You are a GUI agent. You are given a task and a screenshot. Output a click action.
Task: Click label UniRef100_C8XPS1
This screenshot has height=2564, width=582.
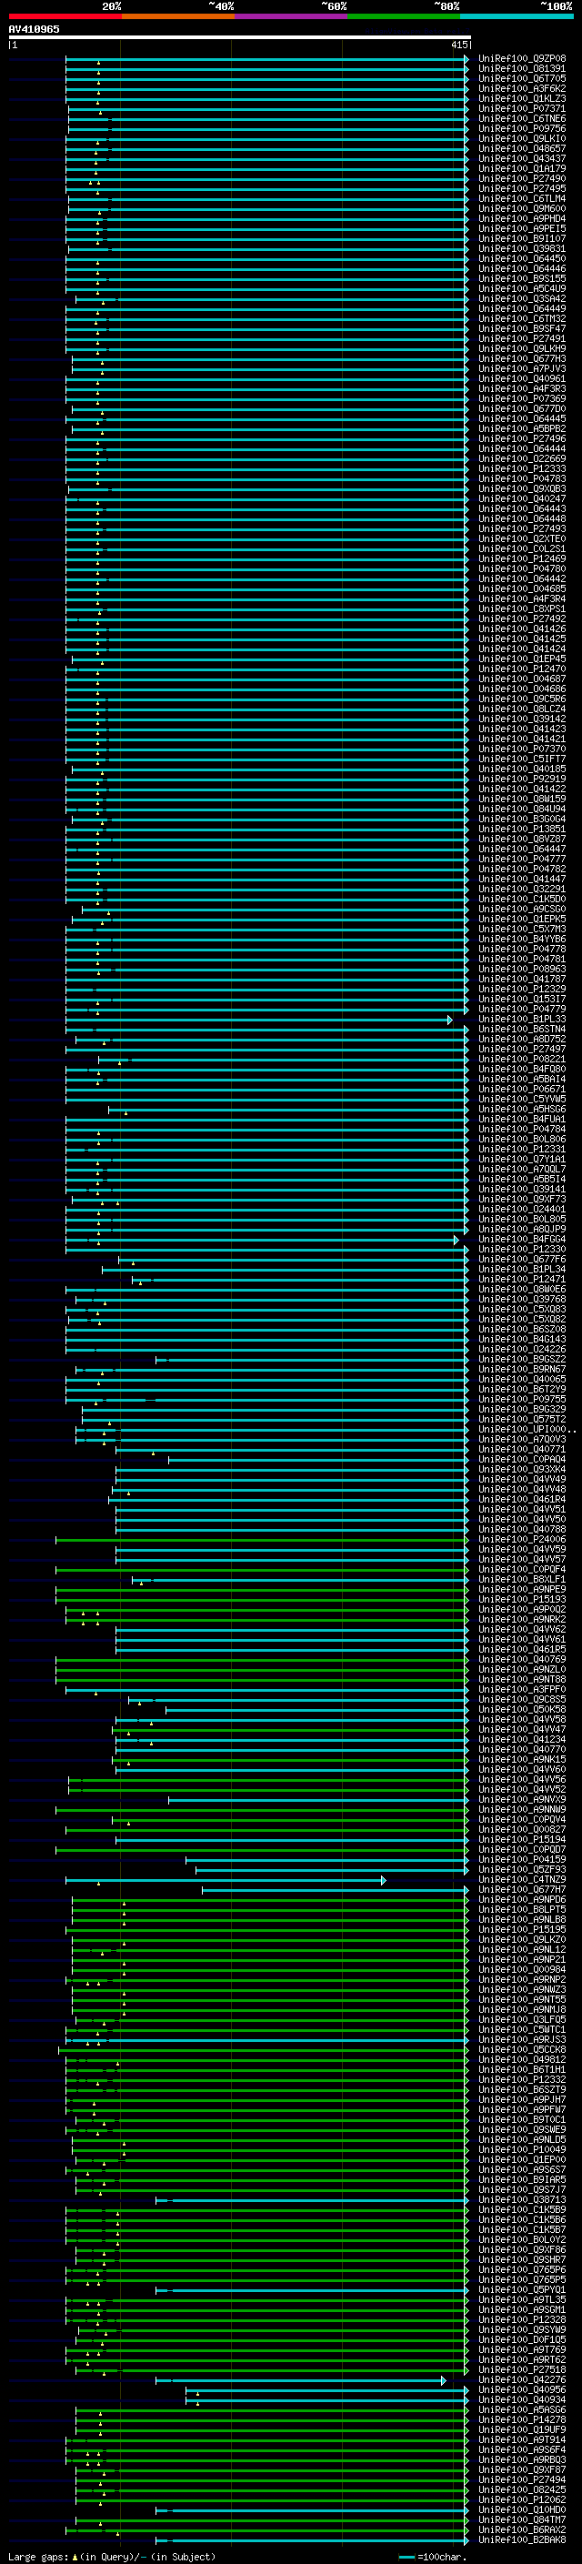tap(522, 609)
